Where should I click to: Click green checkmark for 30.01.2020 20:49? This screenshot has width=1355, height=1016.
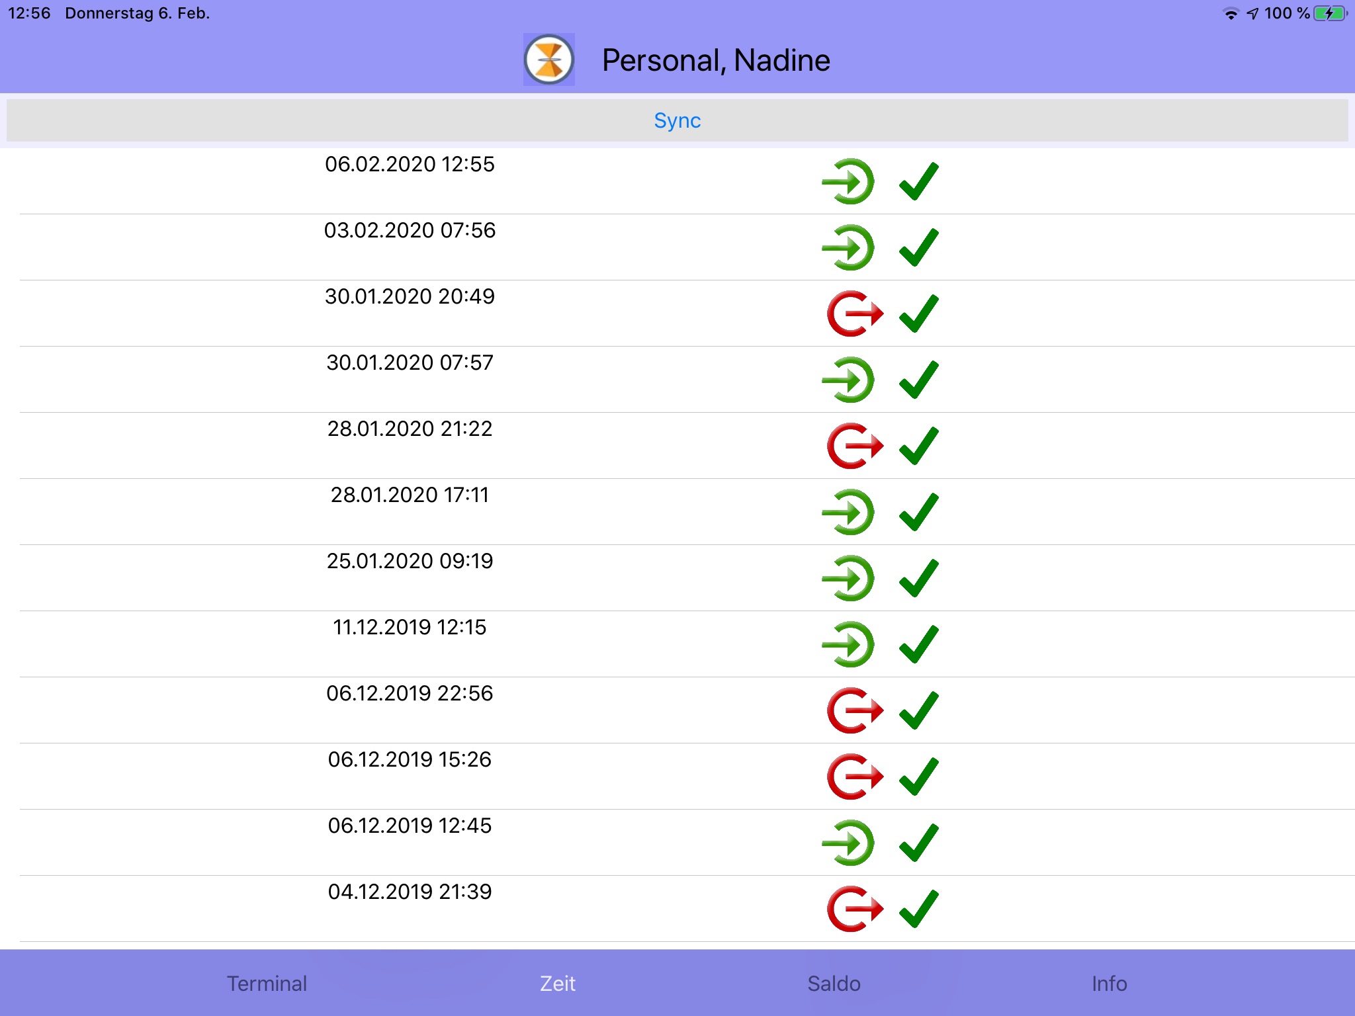pos(919,314)
